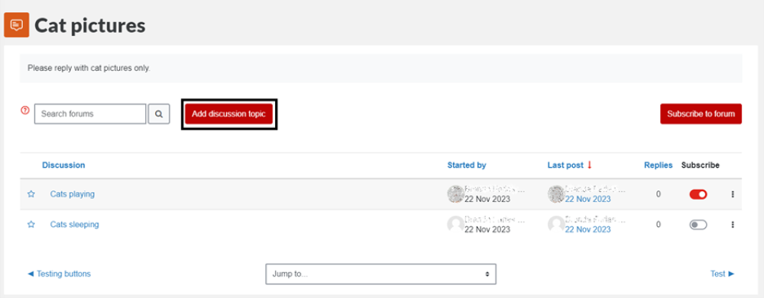Click the orange forum icon beside title
The image size is (764, 298).
[17, 25]
